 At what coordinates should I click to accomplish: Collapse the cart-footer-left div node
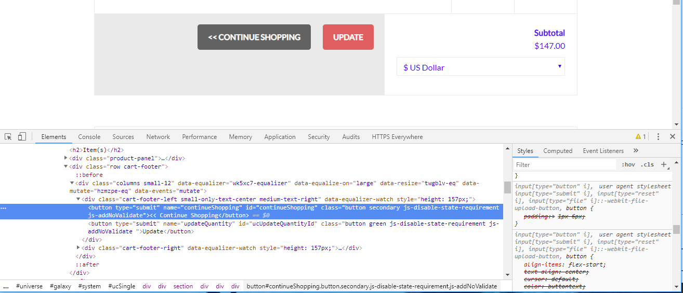click(x=78, y=199)
